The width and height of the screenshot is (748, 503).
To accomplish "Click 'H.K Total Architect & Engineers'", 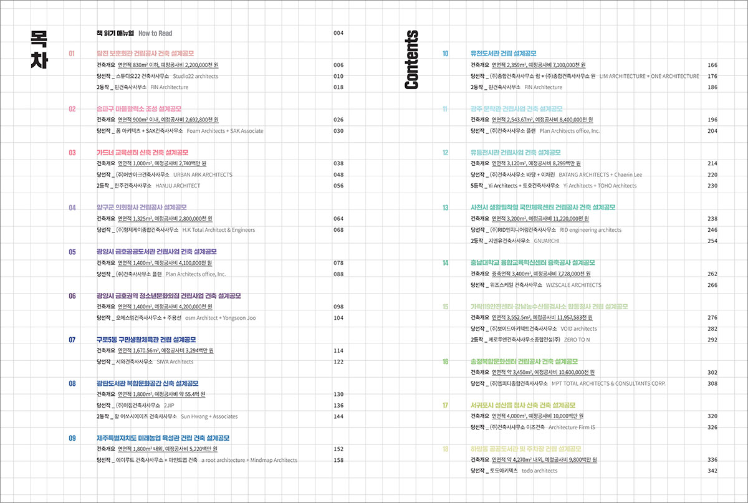I will click(x=218, y=230).
